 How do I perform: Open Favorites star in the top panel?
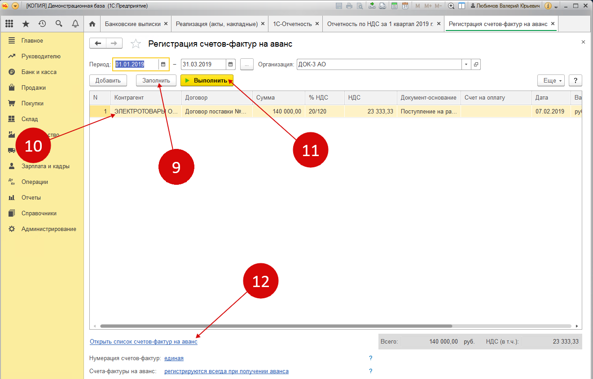(26, 24)
